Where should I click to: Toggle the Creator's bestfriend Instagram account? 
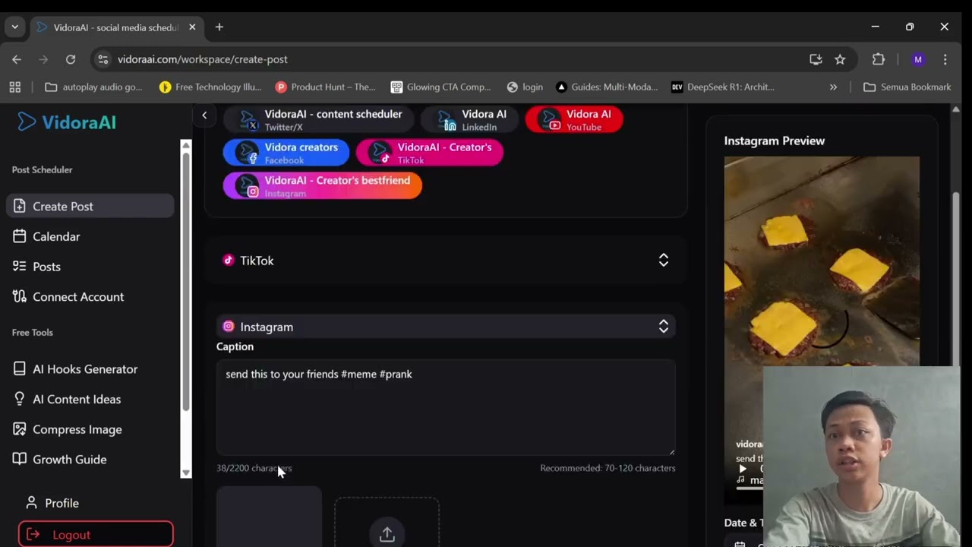(x=322, y=186)
